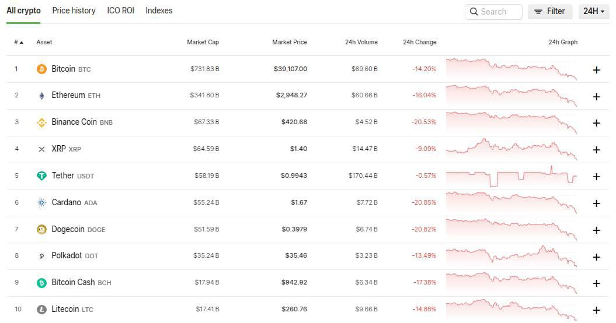Open the Tether 24h graph sparkline
The image size is (616, 323).
pos(511,176)
